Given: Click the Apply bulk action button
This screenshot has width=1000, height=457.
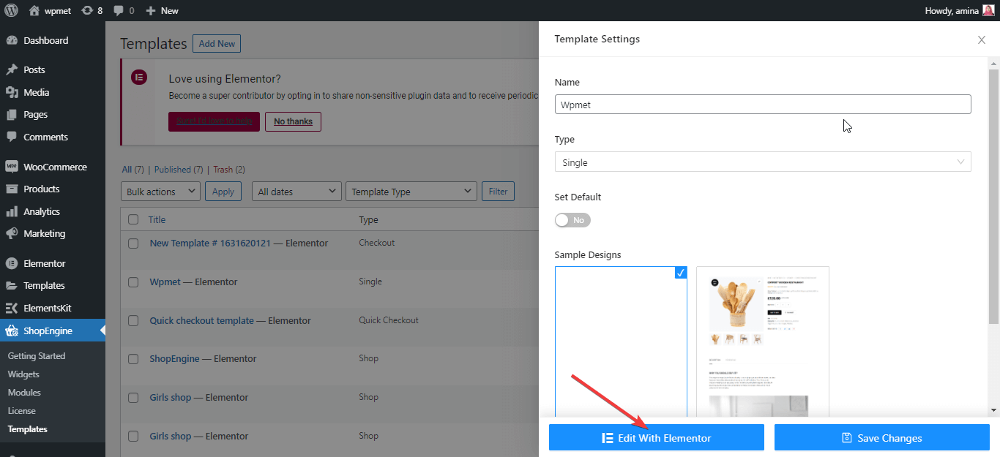Looking at the screenshot, I should [223, 192].
